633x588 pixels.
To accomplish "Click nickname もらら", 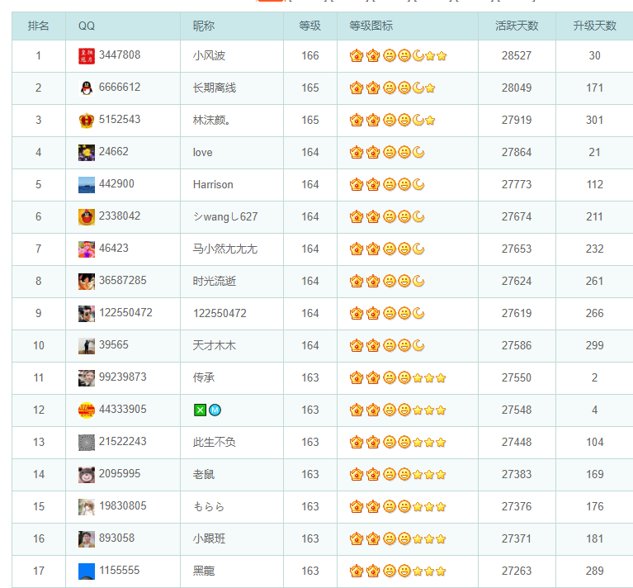I will coord(209,506).
